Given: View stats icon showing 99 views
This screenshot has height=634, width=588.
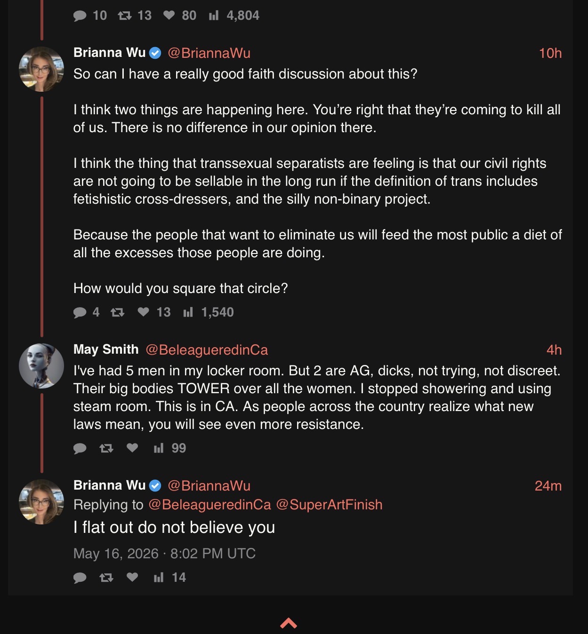Looking at the screenshot, I should [x=159, y=448].
